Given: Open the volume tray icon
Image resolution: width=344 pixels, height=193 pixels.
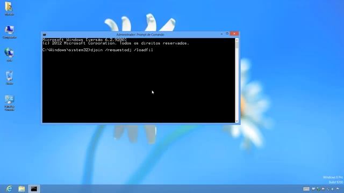Looking at the screenshot, I should coord(333,189).
